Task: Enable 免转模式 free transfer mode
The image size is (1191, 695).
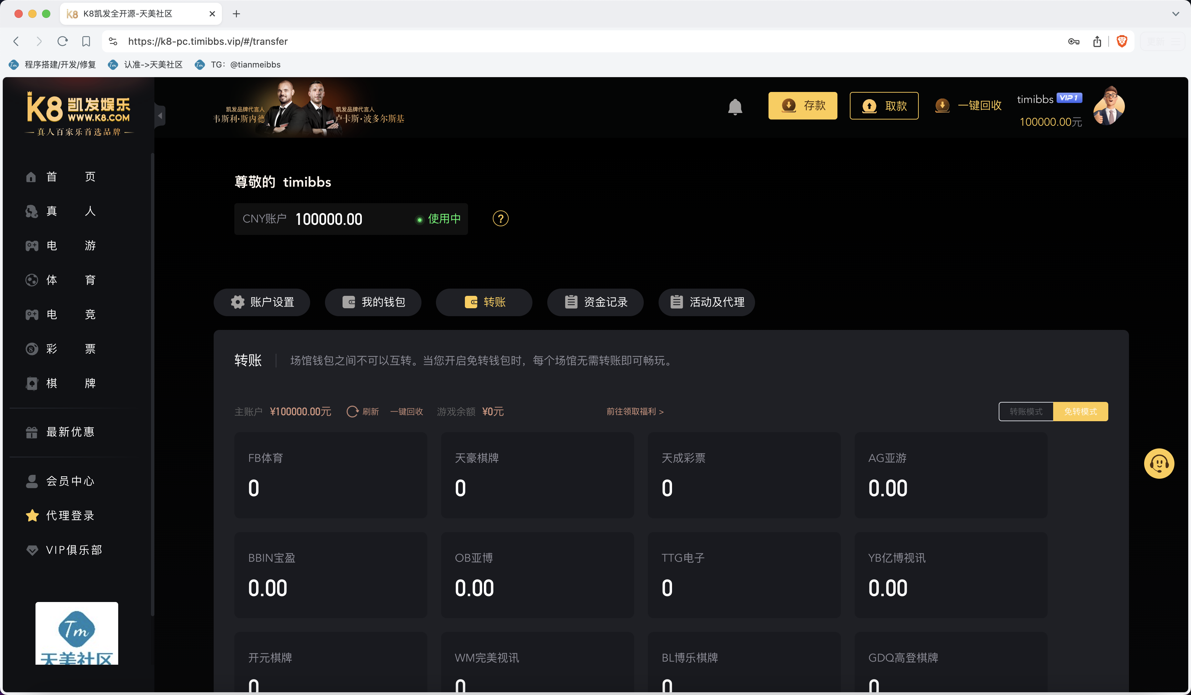Action: pyautogui.click(x=1080, y=412)
